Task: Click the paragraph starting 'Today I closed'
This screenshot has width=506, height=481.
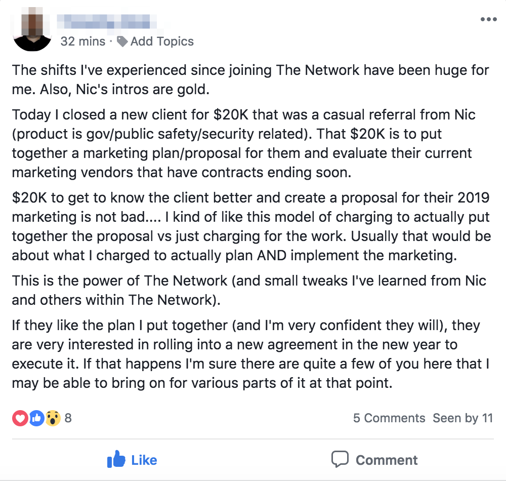Action: pyautogui.click(x=244, y=143)
